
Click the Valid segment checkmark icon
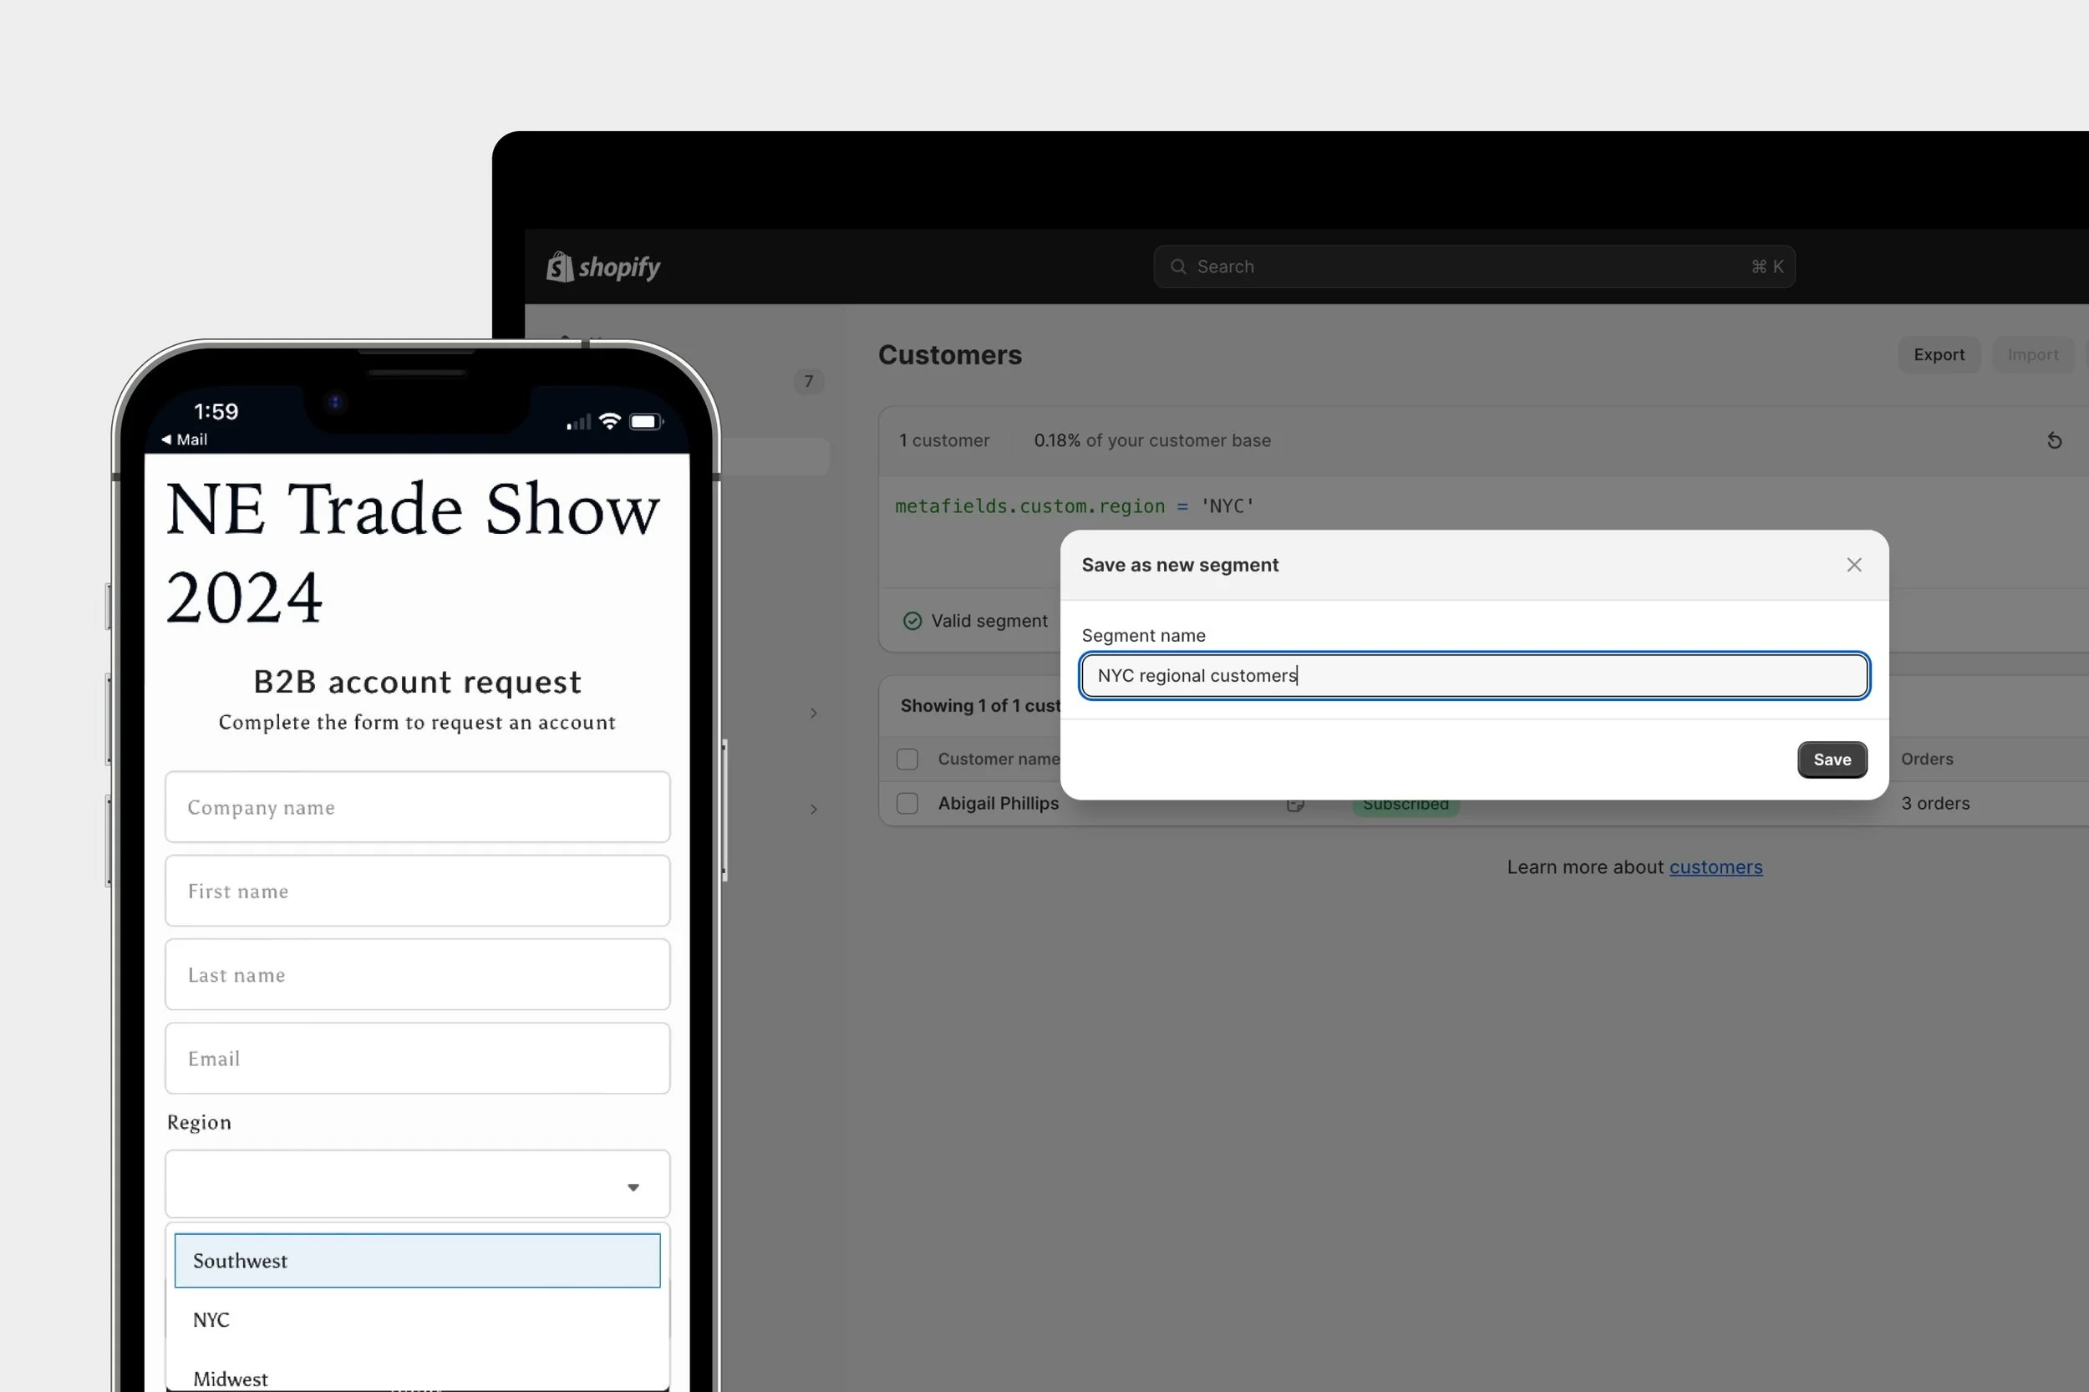point(912,621)
